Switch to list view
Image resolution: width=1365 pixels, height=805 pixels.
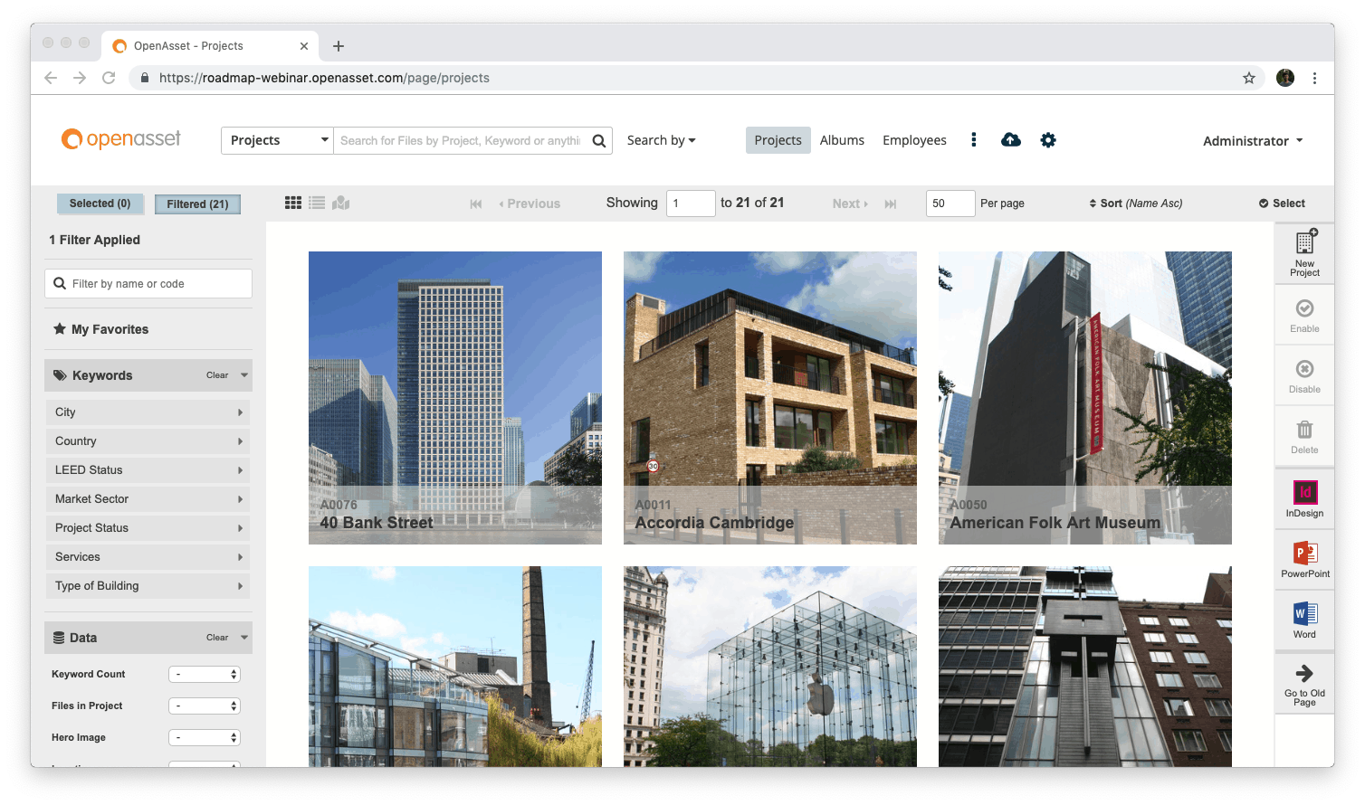(317, 204)
